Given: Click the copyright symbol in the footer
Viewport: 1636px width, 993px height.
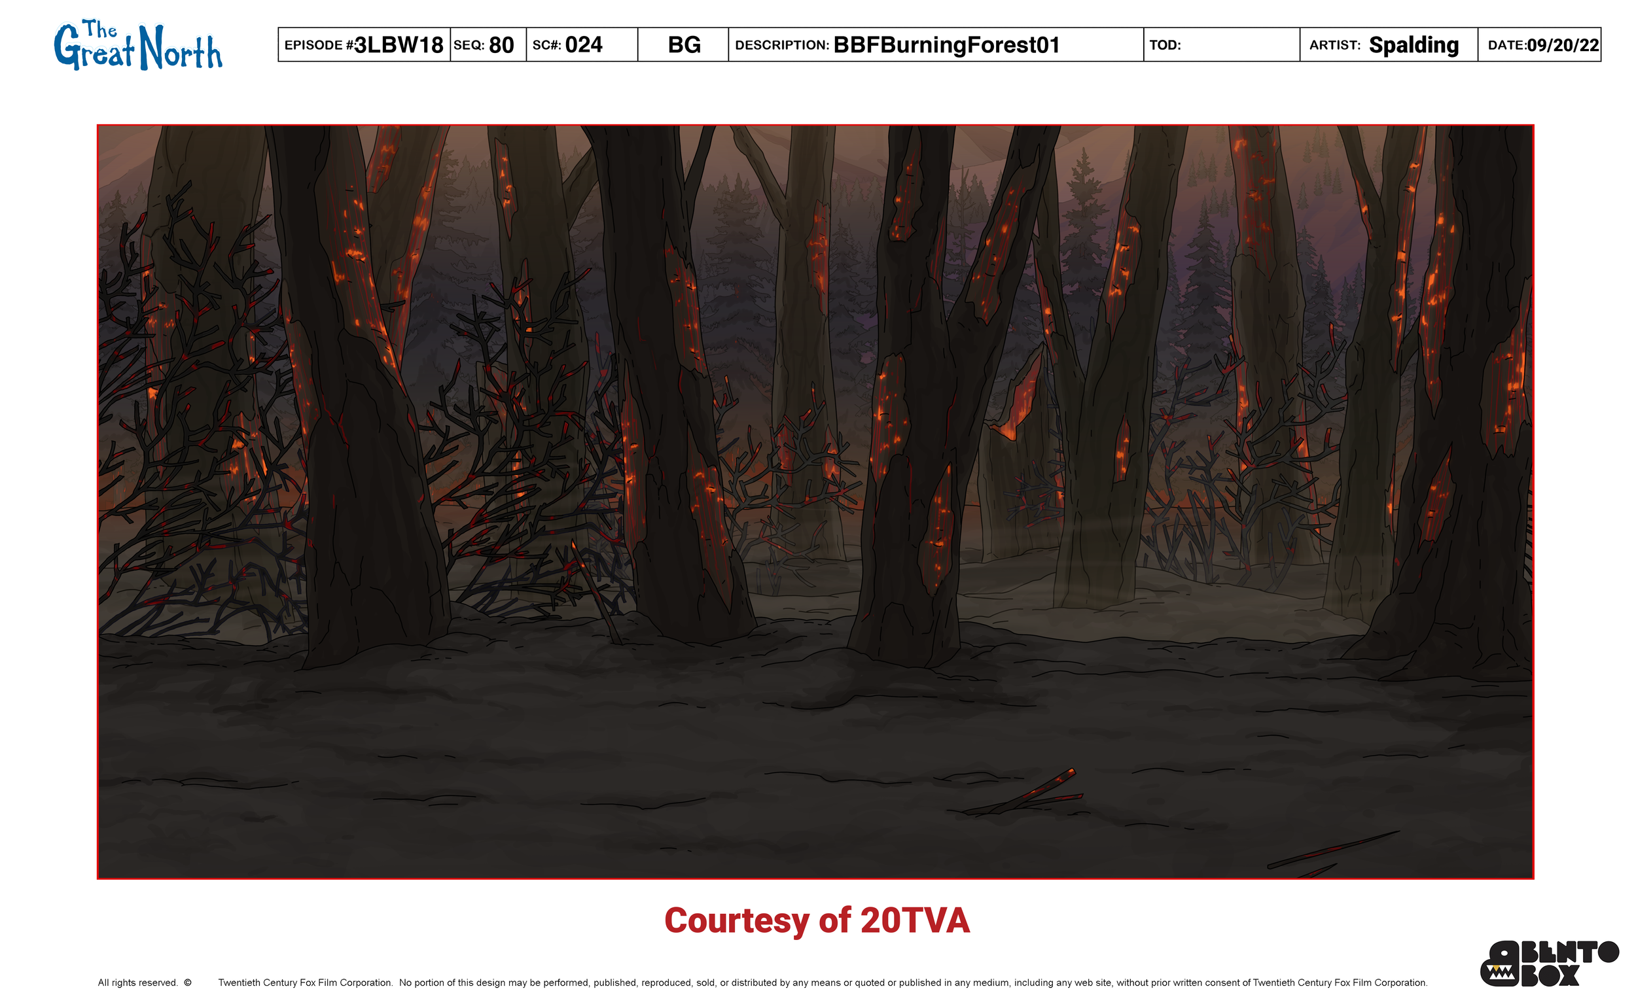Looking at the screenshot, I should pyautogui.click(x=188, y=983).
